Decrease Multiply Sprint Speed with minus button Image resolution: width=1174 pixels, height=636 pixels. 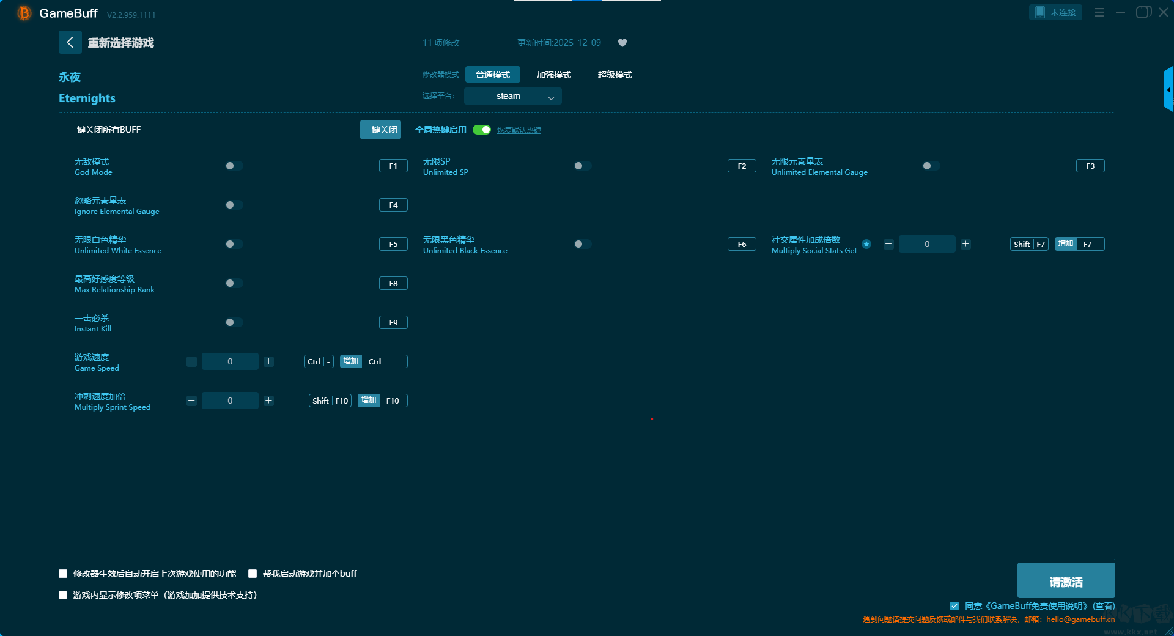(191, 401)
